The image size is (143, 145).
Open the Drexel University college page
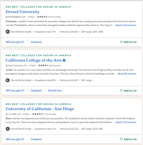pos(23,12)
